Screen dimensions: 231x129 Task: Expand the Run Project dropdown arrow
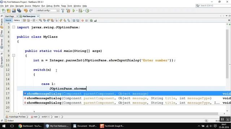point(77,10)
